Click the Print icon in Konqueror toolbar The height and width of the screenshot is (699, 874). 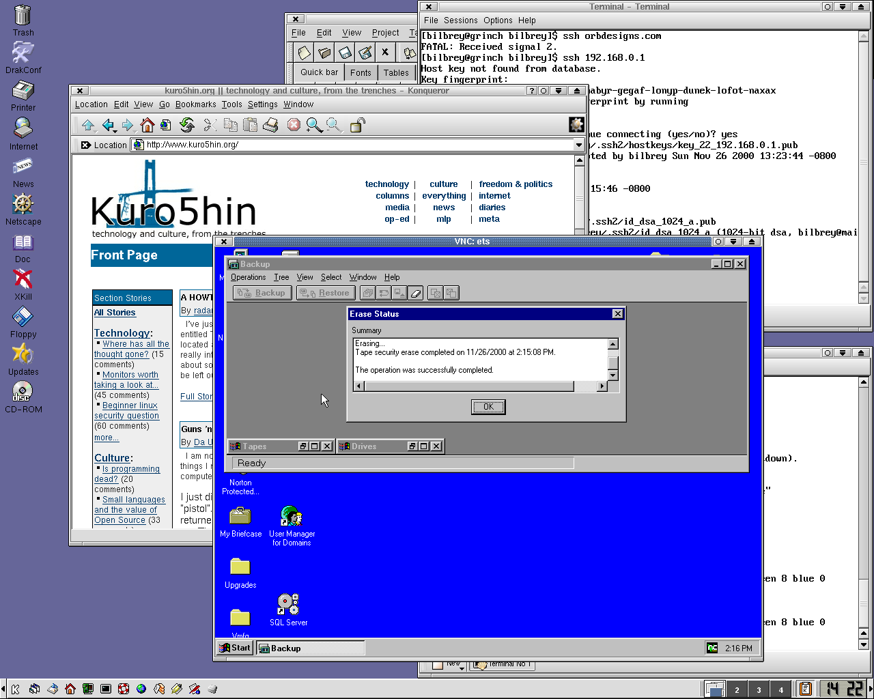click(270, 125)
